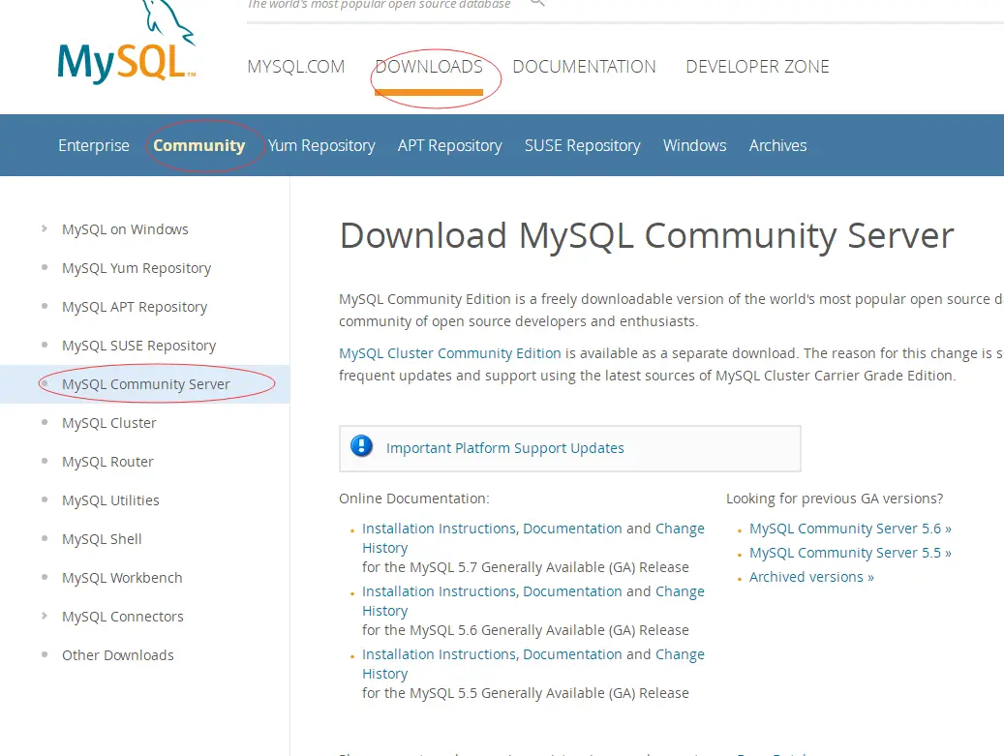Open Archived versions link
The width and height of the screenshot is (1004, 756).
(811, 577)
